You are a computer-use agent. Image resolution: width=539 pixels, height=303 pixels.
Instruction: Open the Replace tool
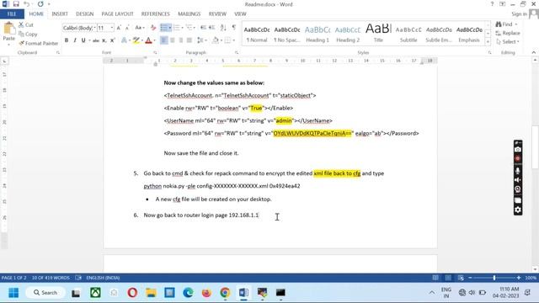[x=508, y=33]
